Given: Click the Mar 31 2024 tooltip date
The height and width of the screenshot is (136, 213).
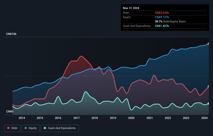Looking at the screenshot, I should pyautogui.click(x=131, y=8).
